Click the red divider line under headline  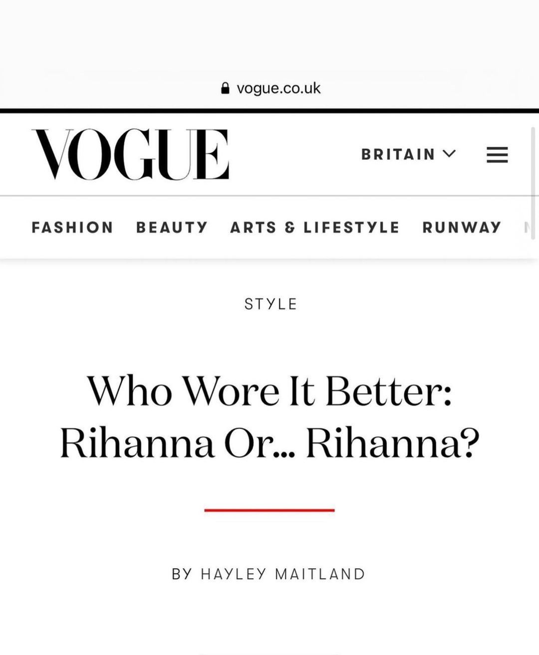click(x=269, y=510)
